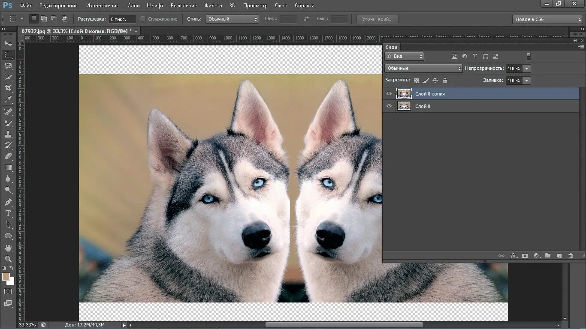Open the Layers panel options menu

[581, 47]
